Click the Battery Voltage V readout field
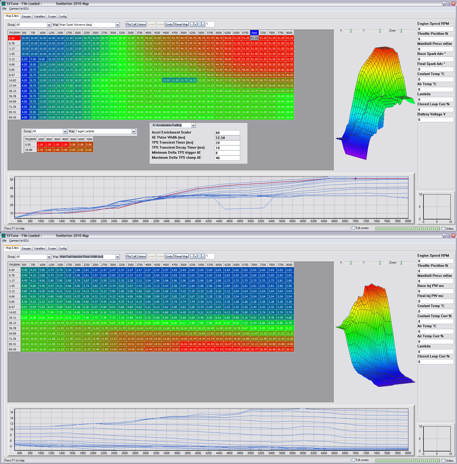The width and height of the screenshot is (457, 464). point(435,120)
